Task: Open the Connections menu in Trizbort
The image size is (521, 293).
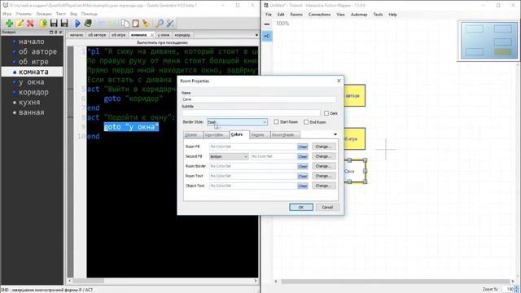Action: pos(319,15)
